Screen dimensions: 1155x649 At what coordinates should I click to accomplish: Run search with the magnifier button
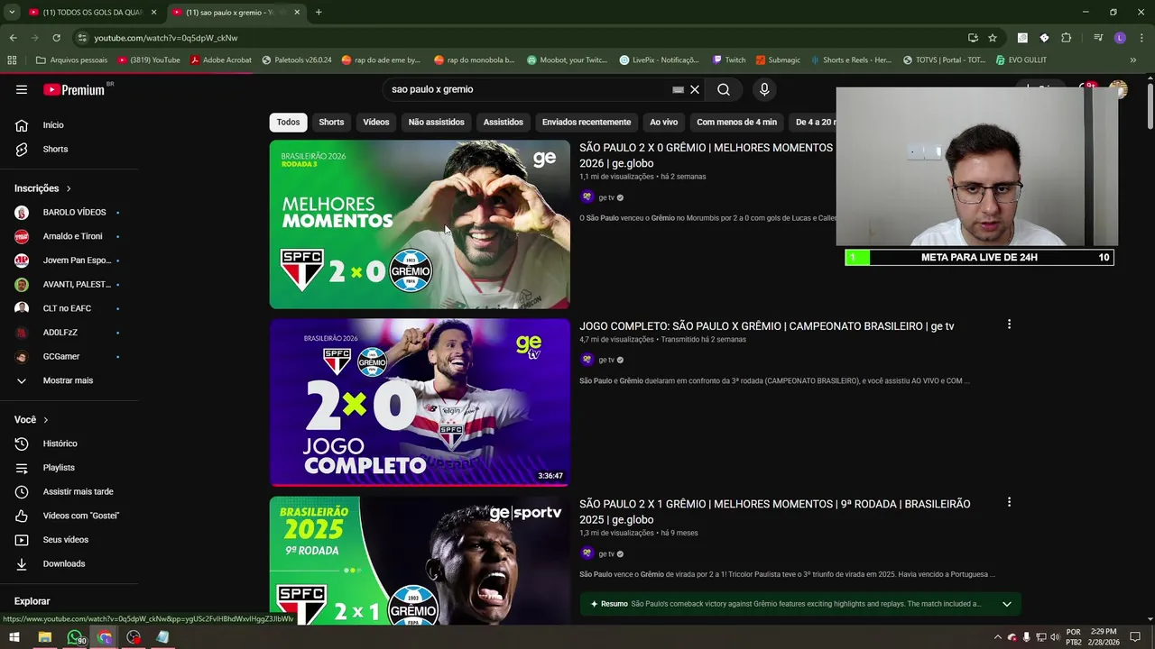pos(724,89)
